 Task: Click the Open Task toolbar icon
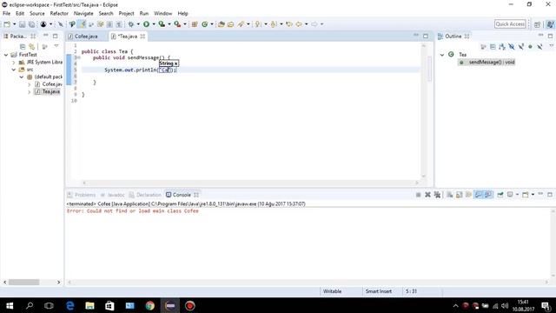tap(230, 24)
